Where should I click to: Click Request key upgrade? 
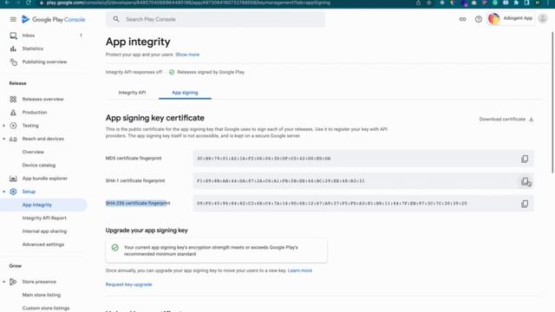(129, 284)
